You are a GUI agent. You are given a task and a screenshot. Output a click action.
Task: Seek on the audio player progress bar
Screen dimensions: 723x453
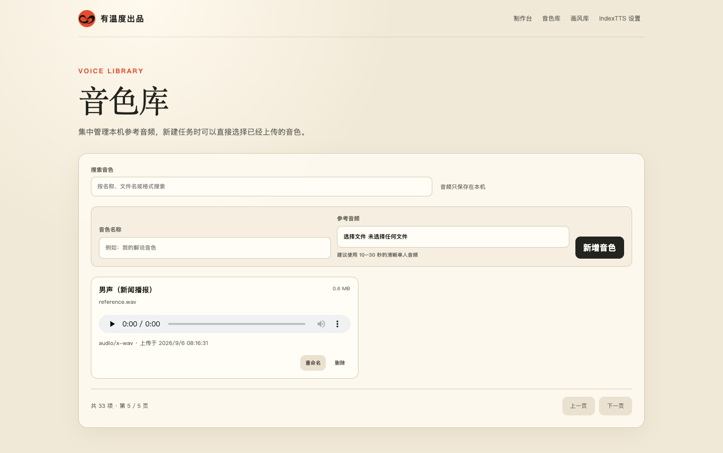pyautogui.click(x=236, y=324)
